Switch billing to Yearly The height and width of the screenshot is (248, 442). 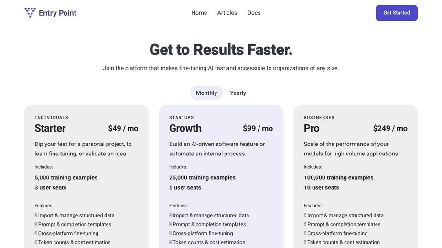click(238, 93)
